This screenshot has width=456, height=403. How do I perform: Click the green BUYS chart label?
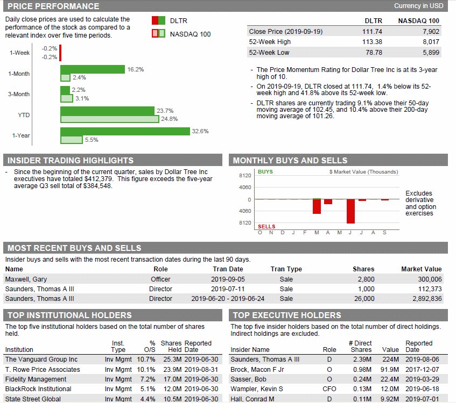coord(265,172)
